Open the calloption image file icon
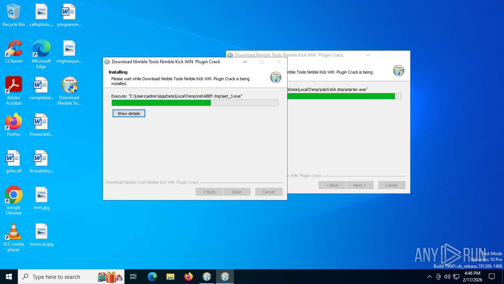The width and height of the screenshot is (504, 284). pyautogui.click(x=42, y=16)
